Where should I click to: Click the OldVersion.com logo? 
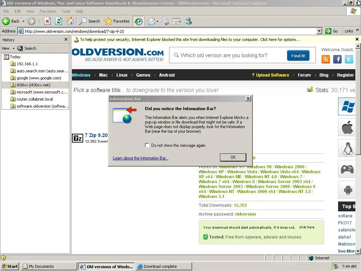tap(118, 55)
